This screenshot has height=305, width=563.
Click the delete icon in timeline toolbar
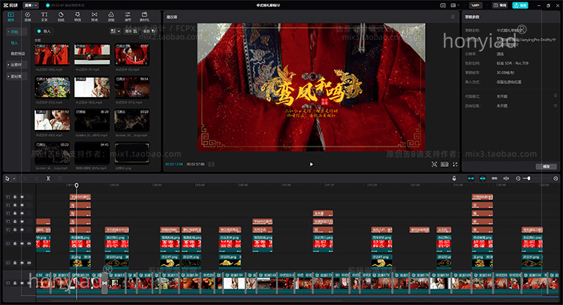point(60,178)
